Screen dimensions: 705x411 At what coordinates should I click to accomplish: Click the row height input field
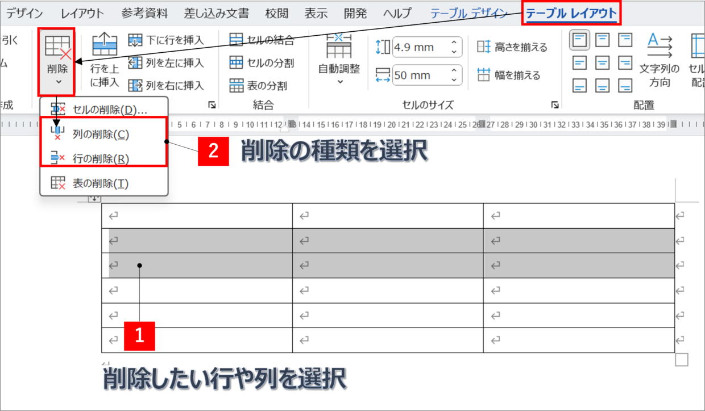coord(419,47)
